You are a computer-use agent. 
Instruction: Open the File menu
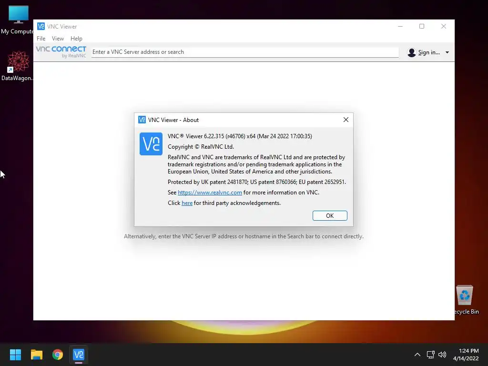[41, 39]
